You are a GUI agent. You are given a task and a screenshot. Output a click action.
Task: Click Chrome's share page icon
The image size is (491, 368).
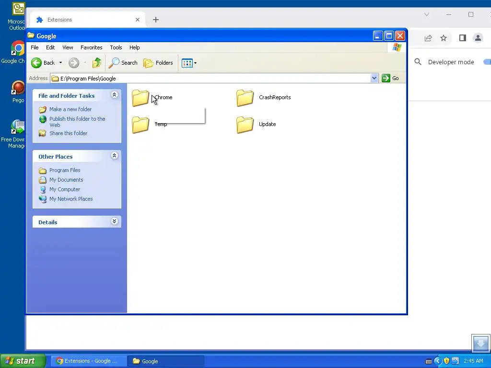tap(428, 38)
